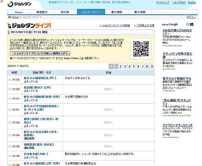The image size is (202, 166).
Task: Go to page 8 in pagination
Action: pos(147,66)
